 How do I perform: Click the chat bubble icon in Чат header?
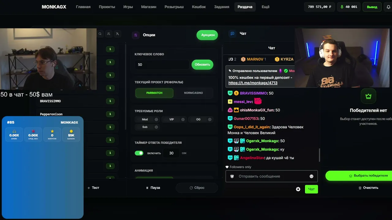[232, 34]
